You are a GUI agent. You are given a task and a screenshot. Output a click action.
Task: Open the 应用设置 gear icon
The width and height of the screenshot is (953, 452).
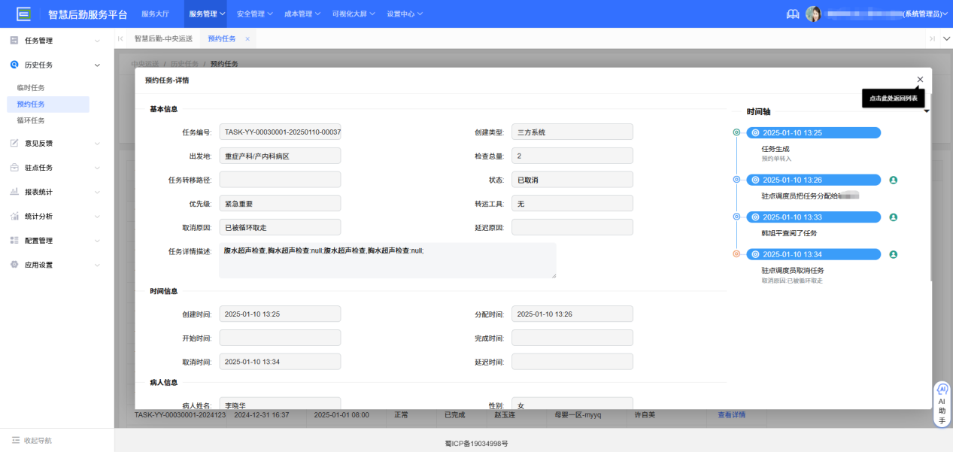[14, 264]
